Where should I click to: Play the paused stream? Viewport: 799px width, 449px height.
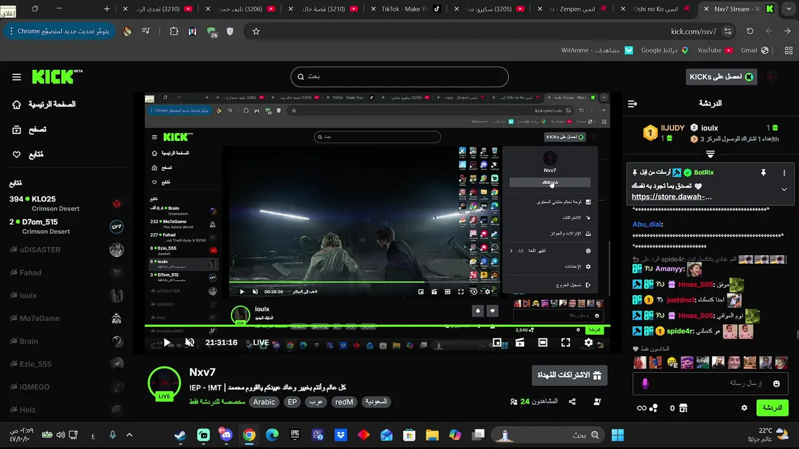point(167,342)
